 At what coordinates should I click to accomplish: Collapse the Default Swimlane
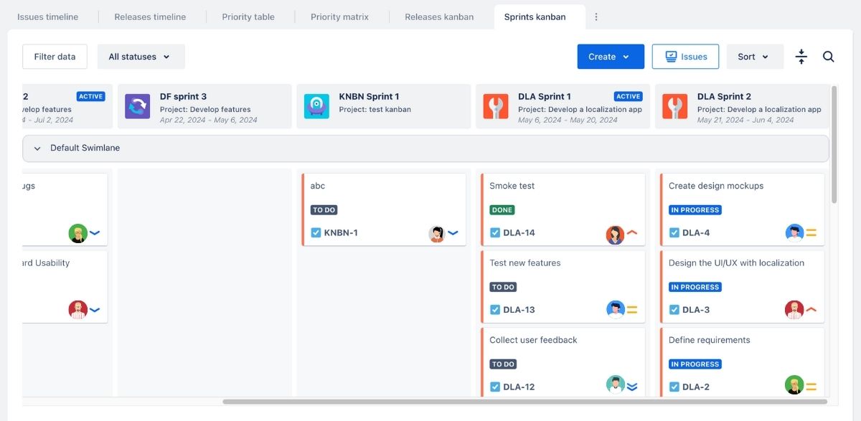pyautogui.click(x=37, y=148)
